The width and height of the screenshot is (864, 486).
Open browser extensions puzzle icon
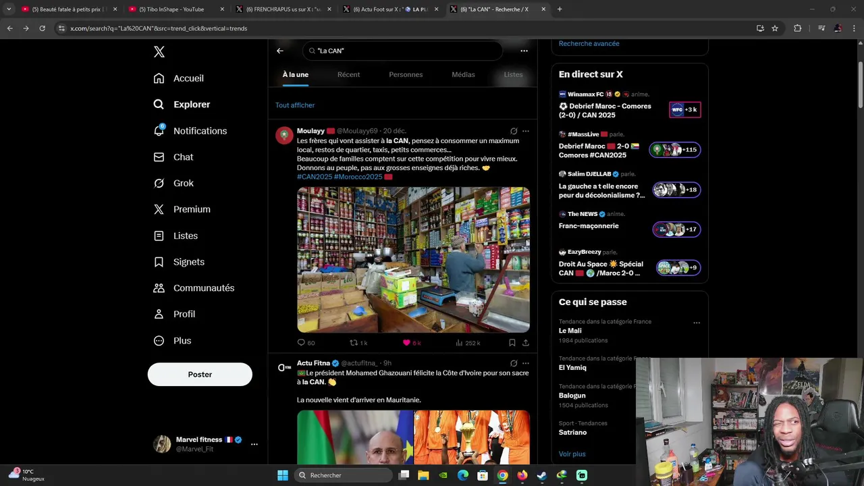coord(797,28)
